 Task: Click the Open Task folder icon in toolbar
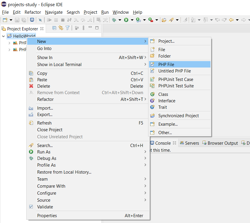[x=164, y=20]
